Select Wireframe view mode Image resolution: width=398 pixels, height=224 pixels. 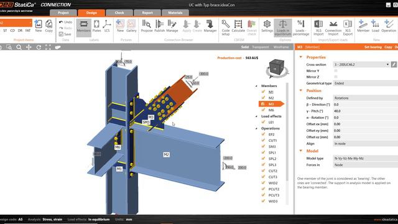pyautogui.click(x=281, y=47)
